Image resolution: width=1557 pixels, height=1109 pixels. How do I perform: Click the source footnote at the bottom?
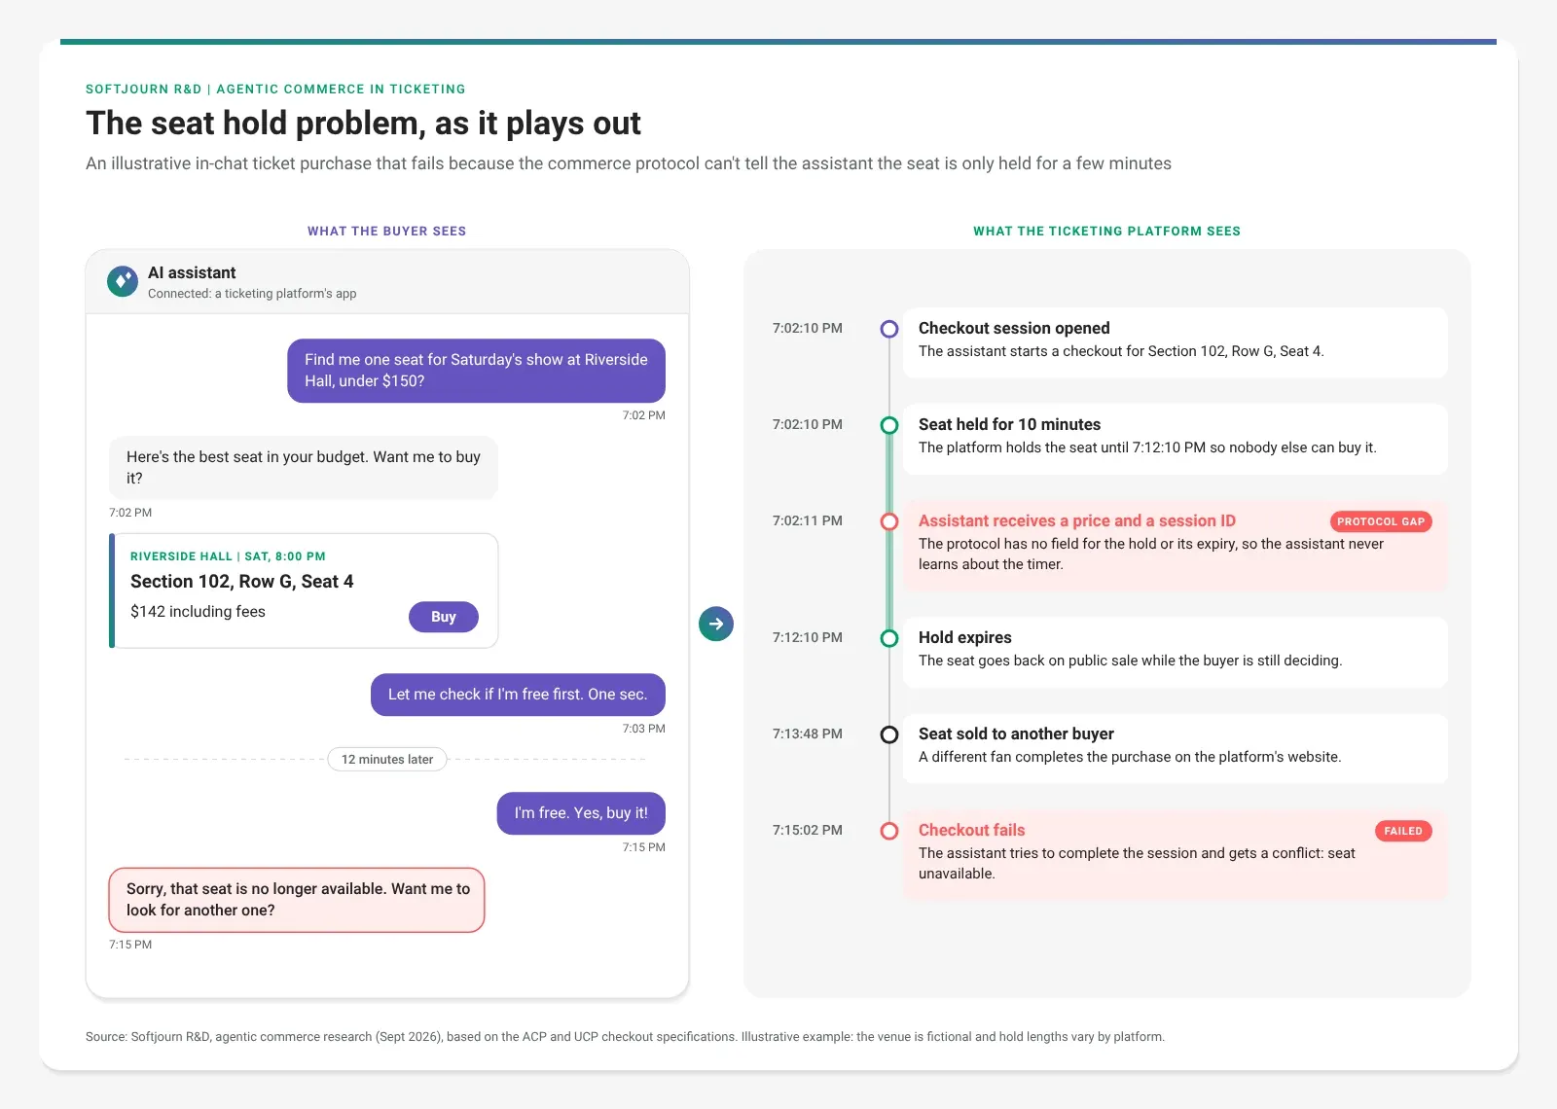tap(625, 1037)
